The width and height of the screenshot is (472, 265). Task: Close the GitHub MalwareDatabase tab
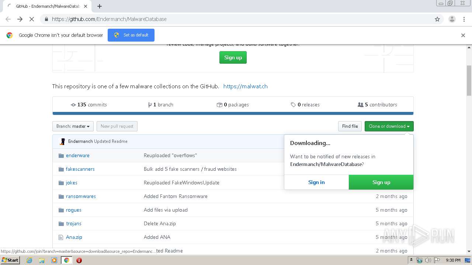[86, 6]
